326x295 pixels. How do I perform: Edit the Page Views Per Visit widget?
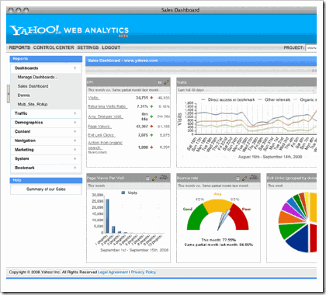(154, 179)
